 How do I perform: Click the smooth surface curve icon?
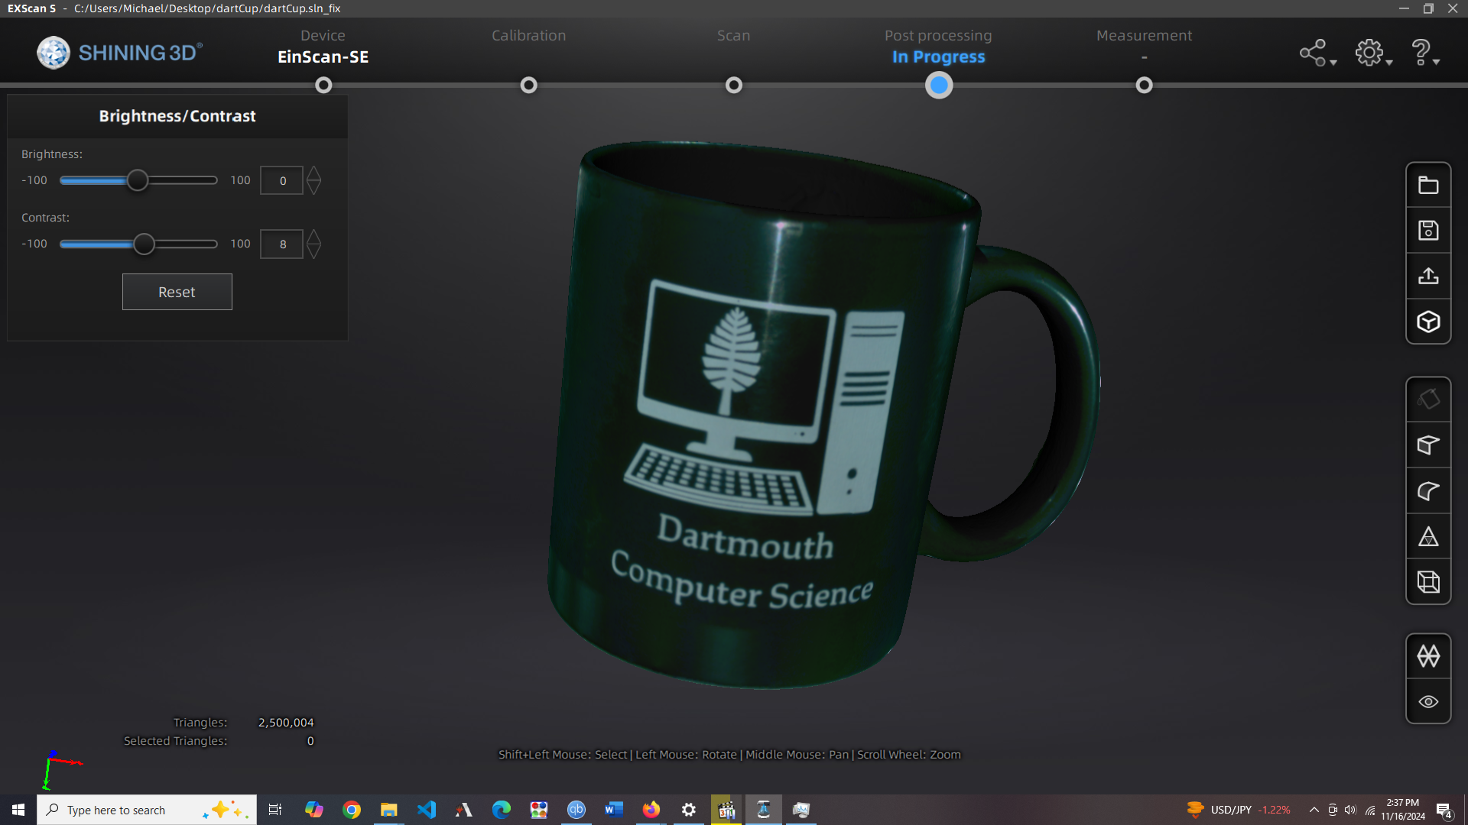(x=1428, y=491)
